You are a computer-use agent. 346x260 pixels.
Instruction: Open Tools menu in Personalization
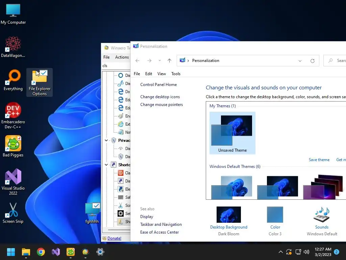click(x=176, y=73)
